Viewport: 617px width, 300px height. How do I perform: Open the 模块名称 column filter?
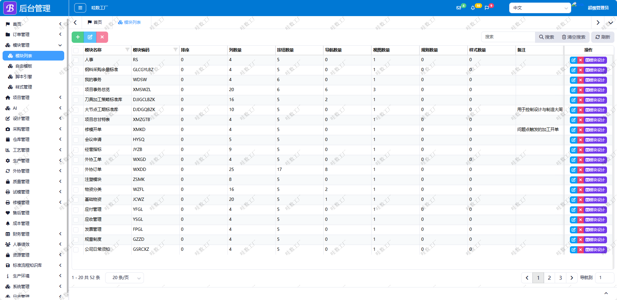[x=127, y=50]
